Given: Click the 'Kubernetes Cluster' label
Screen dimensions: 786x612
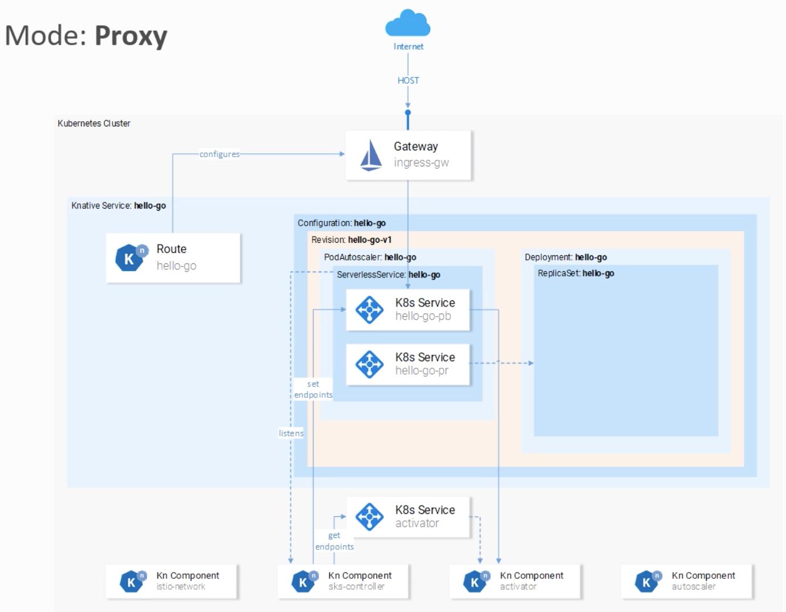Looking at the screenshot, I should [x=94, y=123].
